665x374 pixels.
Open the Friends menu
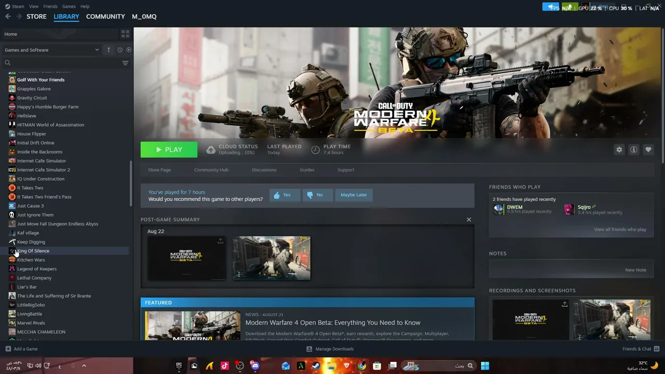pyautogui.click(x=50, y=6)
